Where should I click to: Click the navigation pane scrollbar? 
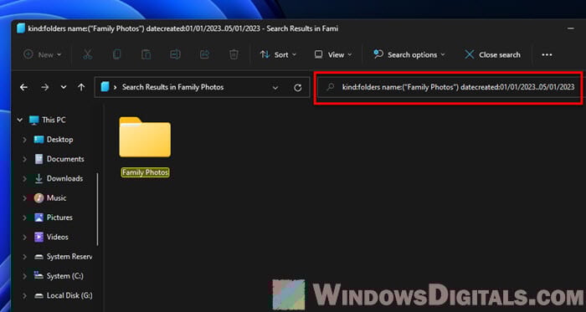coord(98,209)
